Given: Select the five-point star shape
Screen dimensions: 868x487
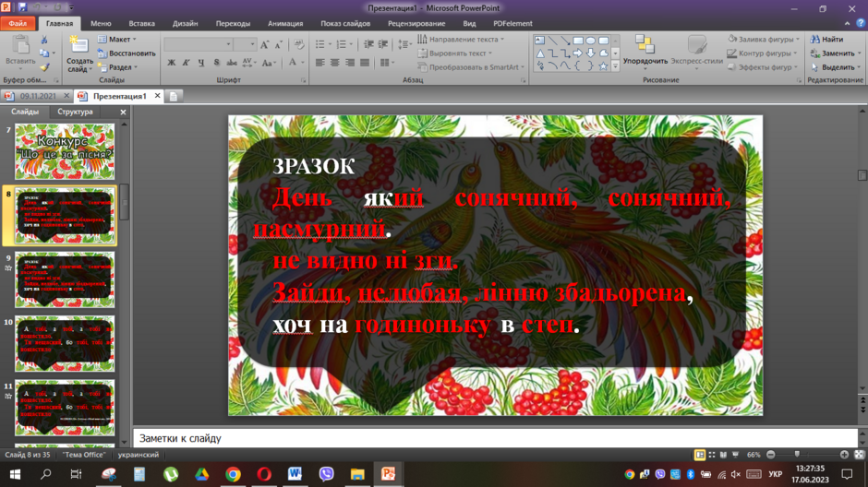Looking at the screenshot, I should [603, 66].
